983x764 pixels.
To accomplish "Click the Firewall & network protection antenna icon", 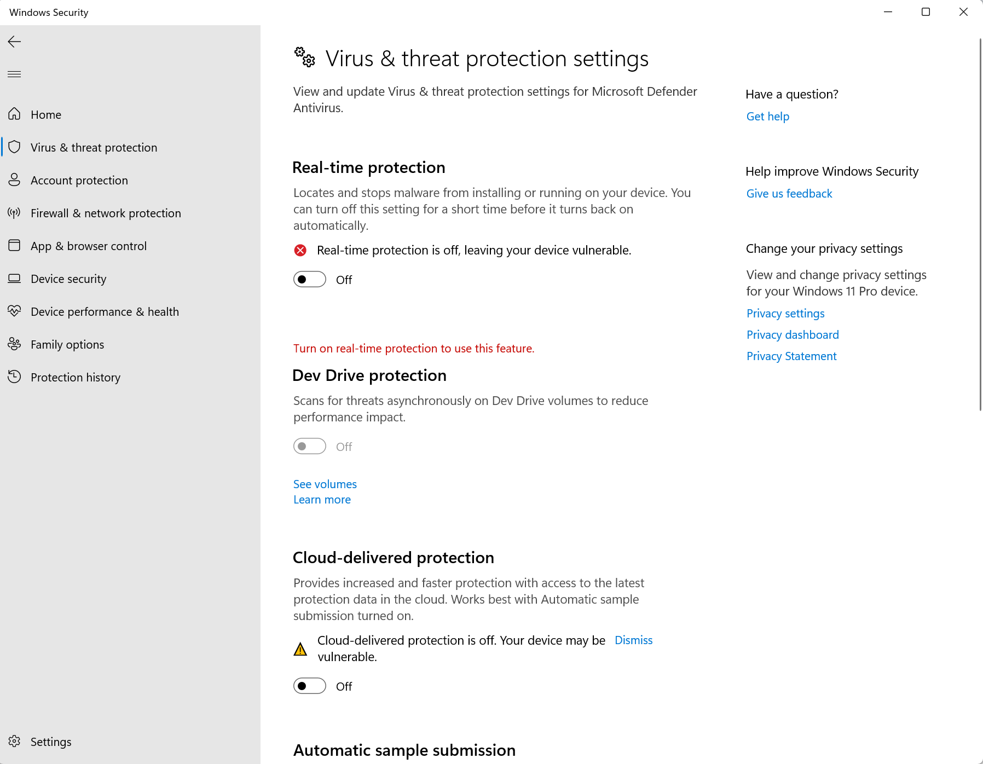I will (14, 212).
